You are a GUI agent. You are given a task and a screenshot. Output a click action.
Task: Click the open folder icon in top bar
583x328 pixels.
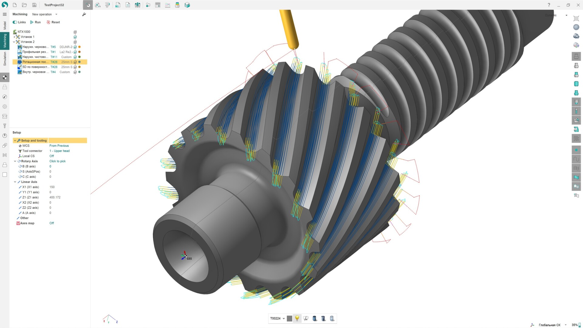coord(24,5)
